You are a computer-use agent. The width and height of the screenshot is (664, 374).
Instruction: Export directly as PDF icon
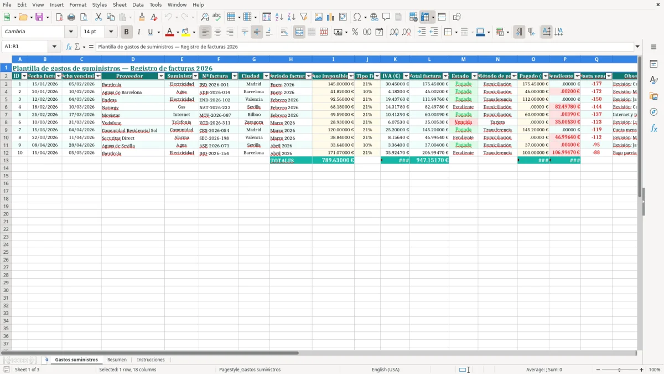point(59,17)
